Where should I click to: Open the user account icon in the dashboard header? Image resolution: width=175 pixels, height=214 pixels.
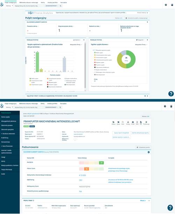pyautogui.click(x=172, y=5)
